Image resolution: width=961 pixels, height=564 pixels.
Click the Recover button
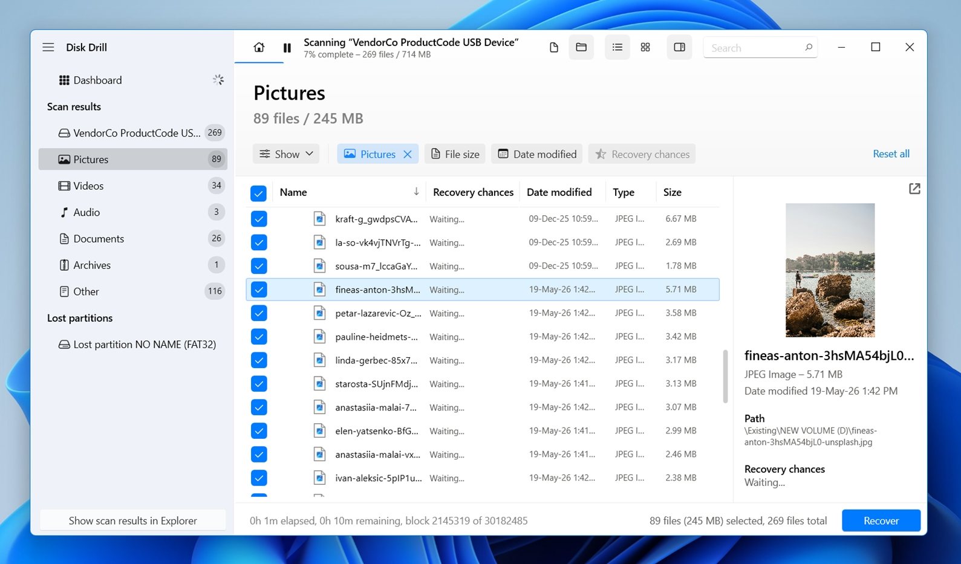coord(881,520)
